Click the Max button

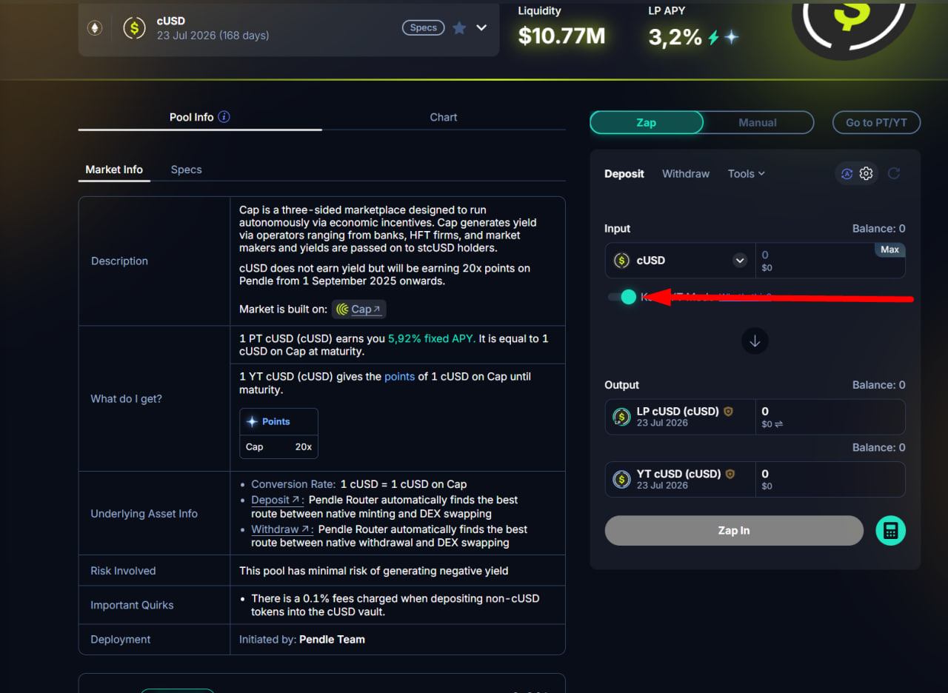coord(889,250)
